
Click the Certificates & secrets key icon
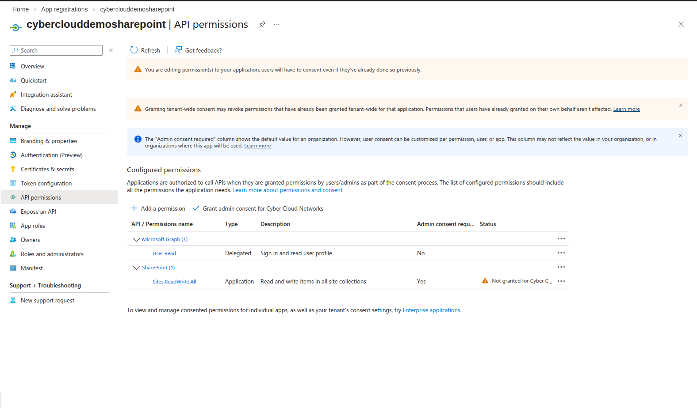click(13, 169)
